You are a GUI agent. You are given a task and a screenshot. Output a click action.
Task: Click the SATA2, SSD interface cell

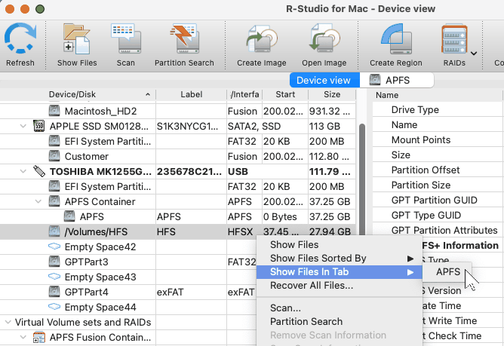coord(254,126)
